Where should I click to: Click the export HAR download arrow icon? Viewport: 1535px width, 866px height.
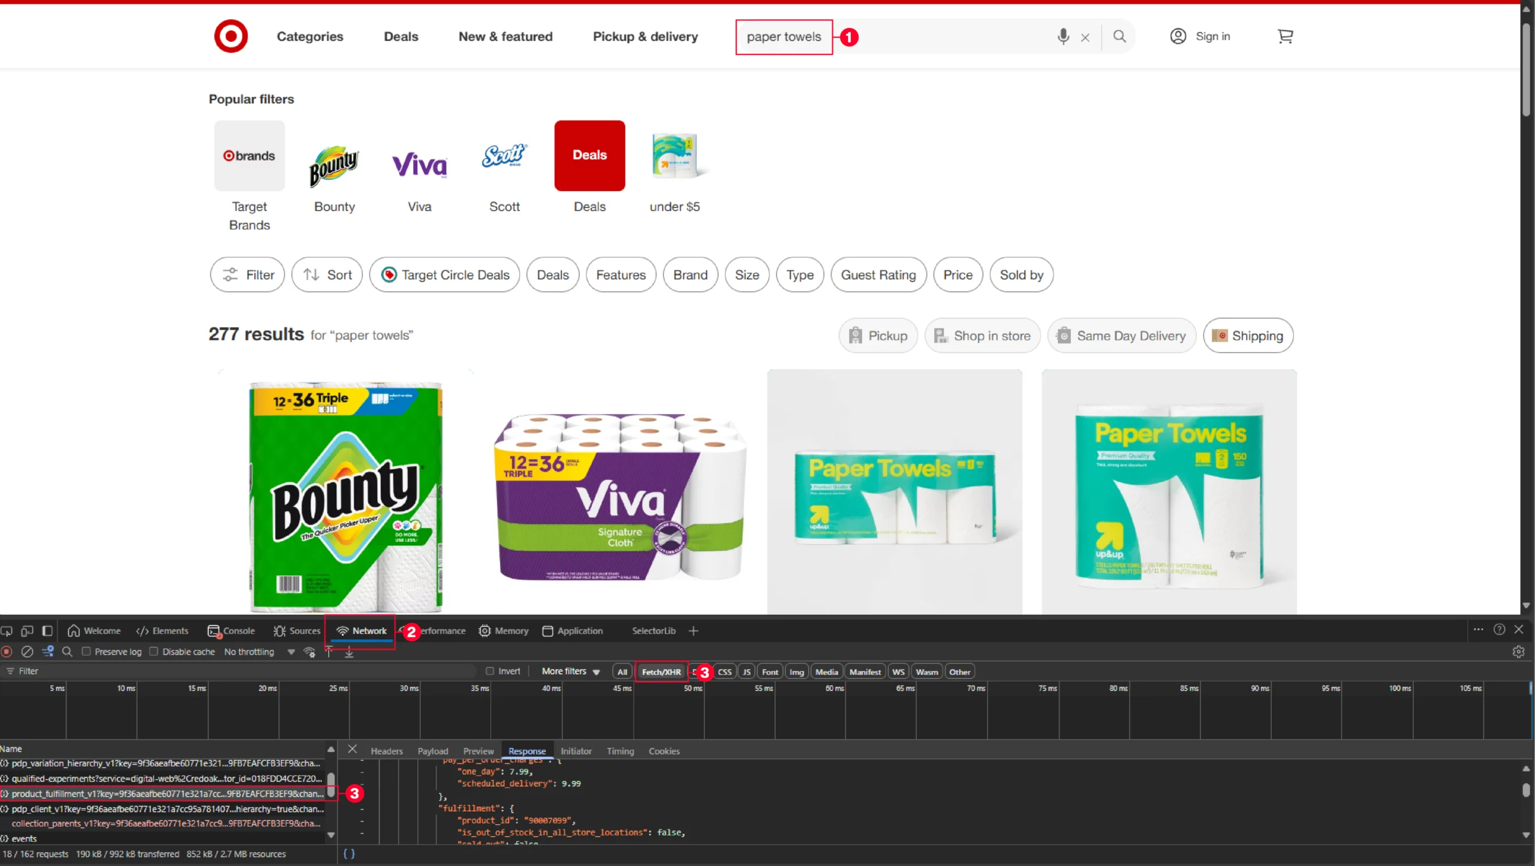[x=349, y=652]
